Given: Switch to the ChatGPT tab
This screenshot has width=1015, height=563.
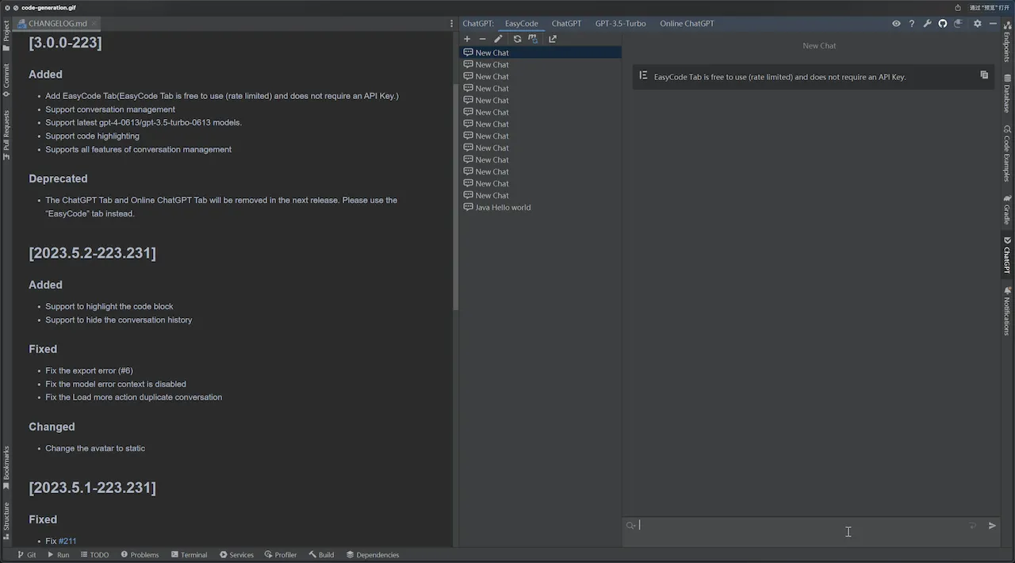Looking at the screenshot, I should [566, 24].
